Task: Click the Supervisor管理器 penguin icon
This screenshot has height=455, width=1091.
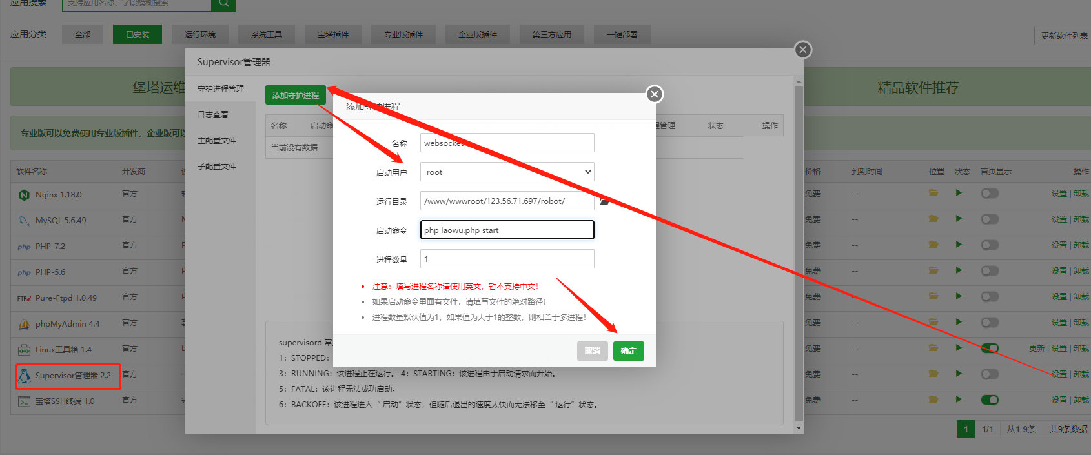Action: 25,375
